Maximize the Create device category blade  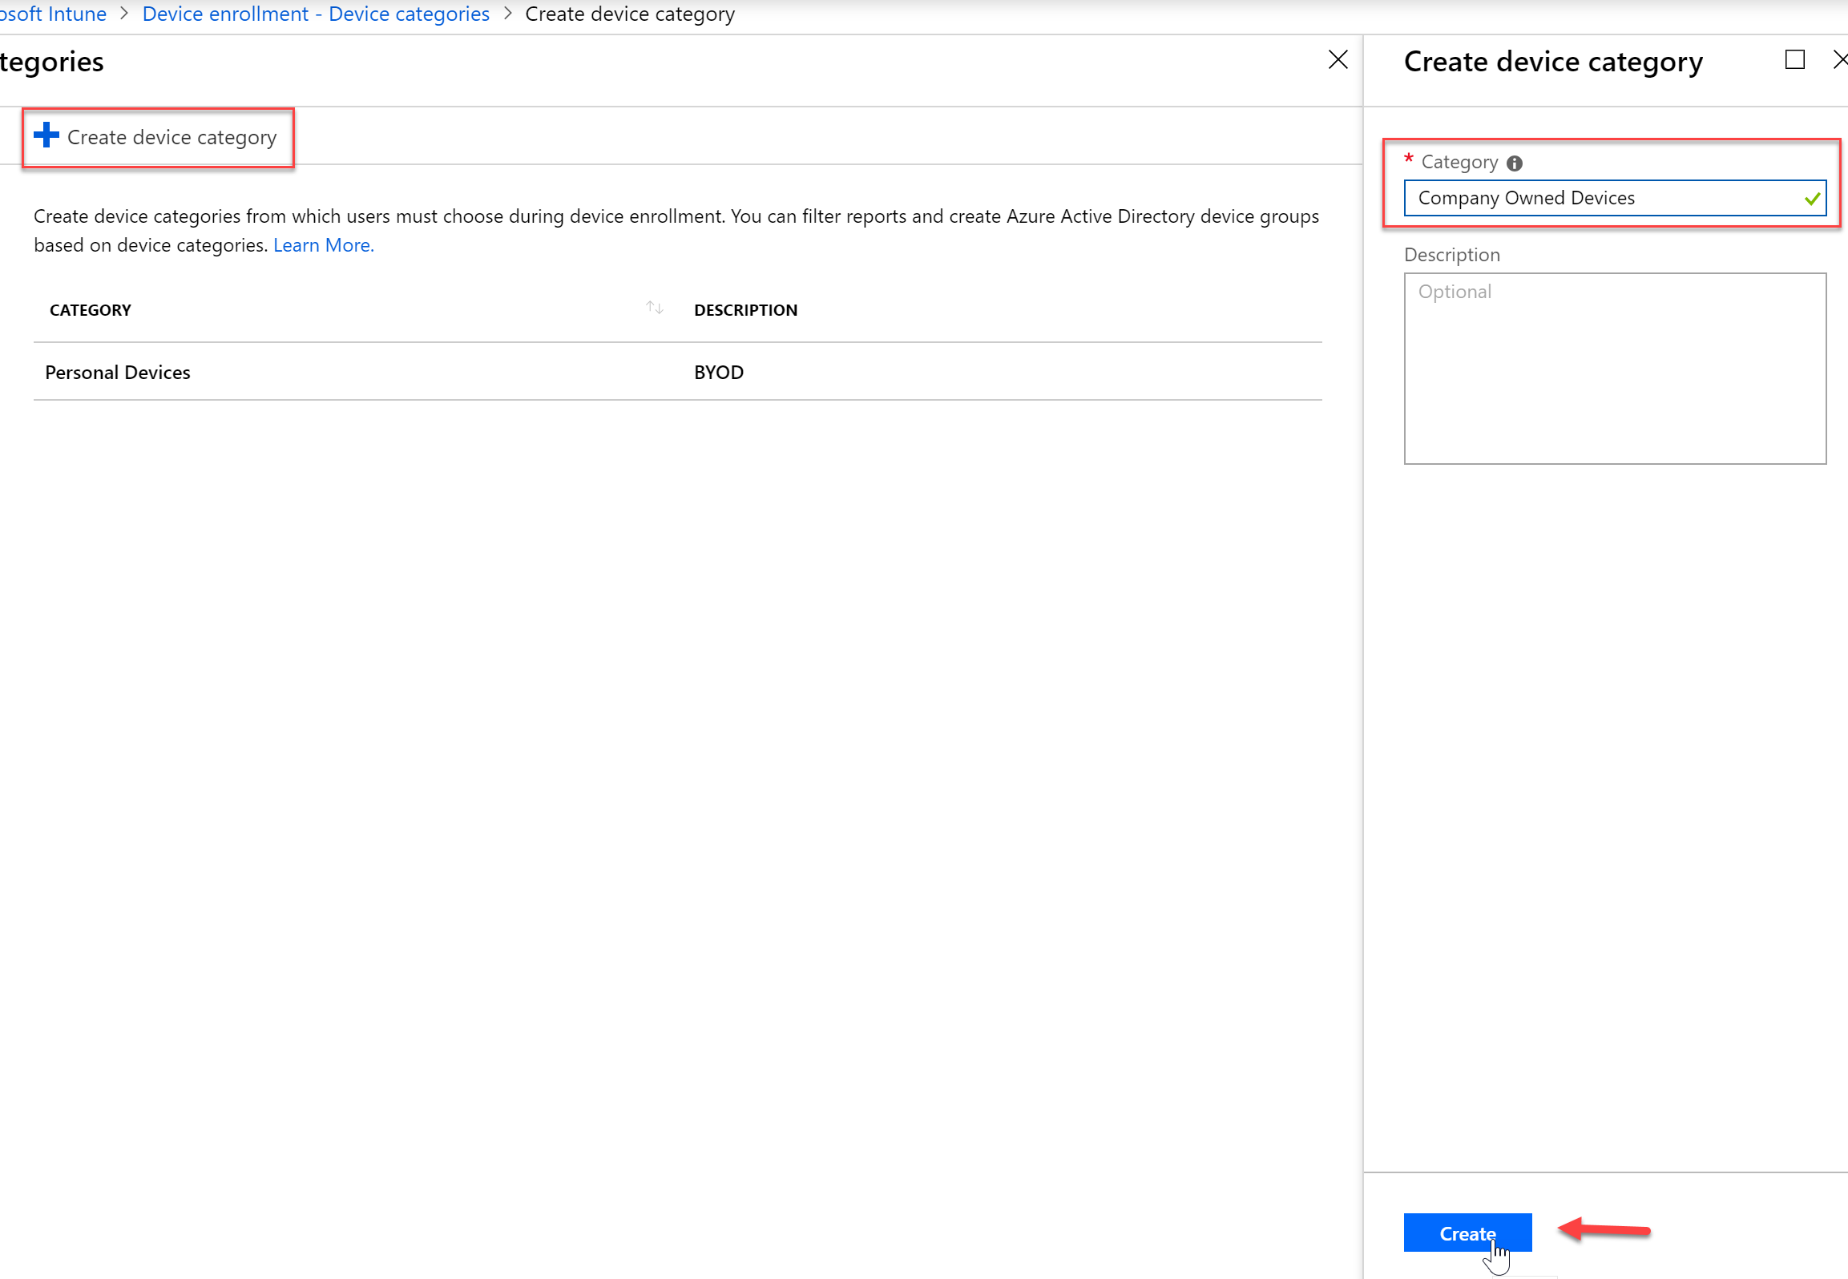[x=1794, y=60]
